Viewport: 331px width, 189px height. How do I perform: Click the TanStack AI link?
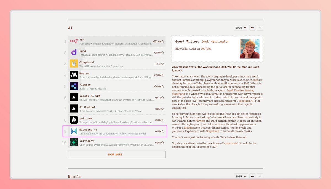245,101
